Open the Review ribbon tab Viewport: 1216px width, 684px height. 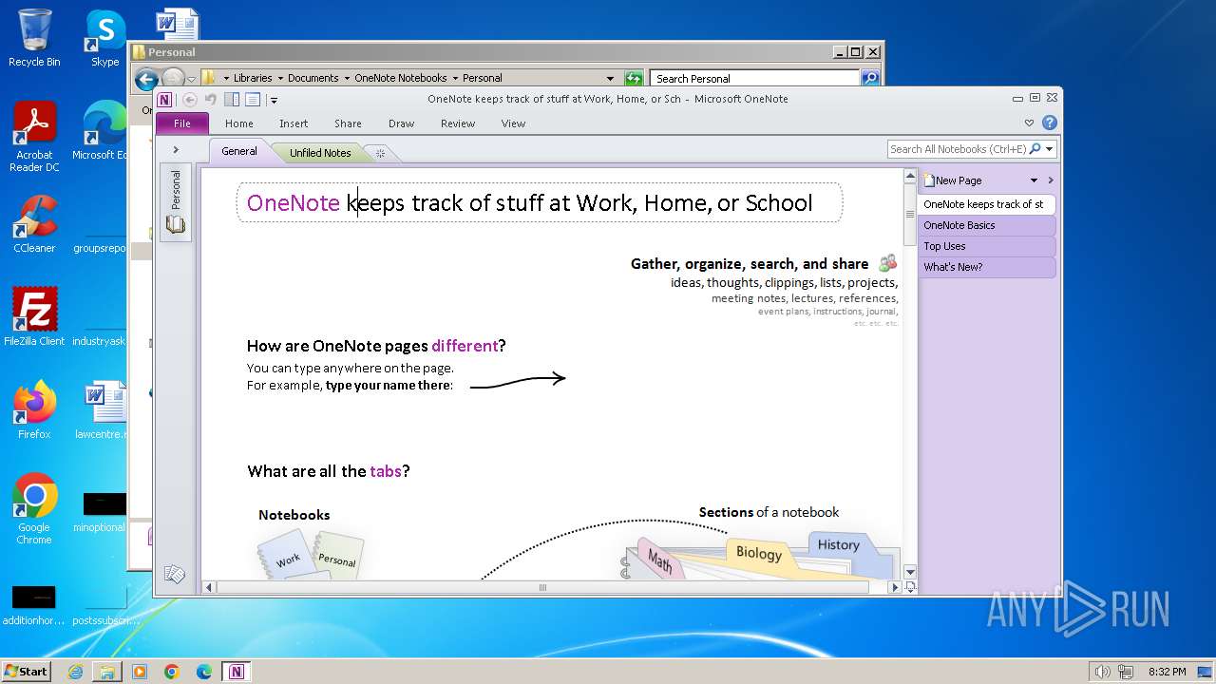click(x=458, y=123)
